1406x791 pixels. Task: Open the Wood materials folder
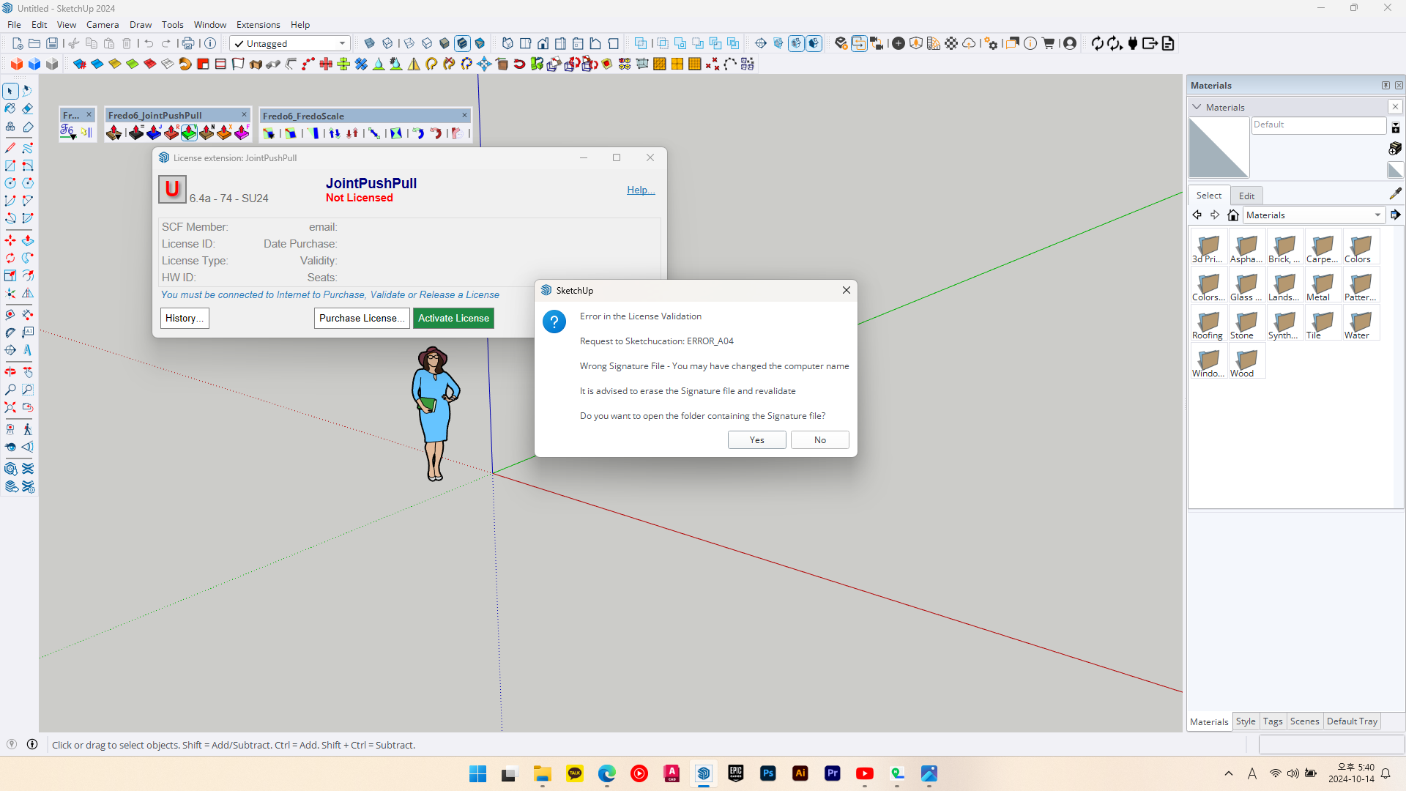point(1246,360)
